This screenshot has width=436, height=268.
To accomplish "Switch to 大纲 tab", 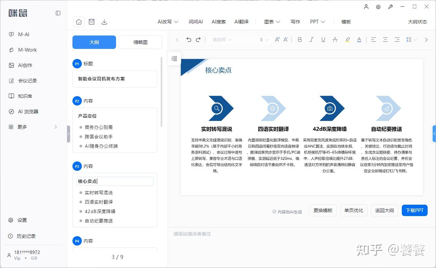I will [x=94, y=42].
